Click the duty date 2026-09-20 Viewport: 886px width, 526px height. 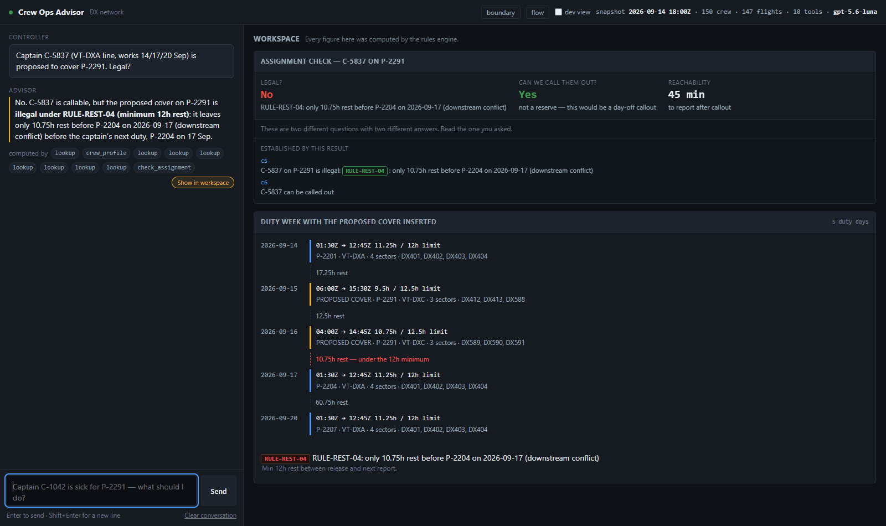pos(279,418)
